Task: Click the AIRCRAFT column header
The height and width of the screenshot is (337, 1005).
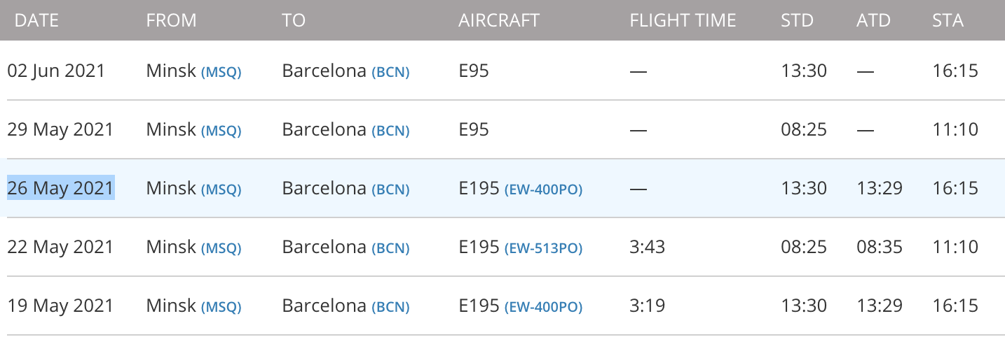Action: (x=499, y=20)
